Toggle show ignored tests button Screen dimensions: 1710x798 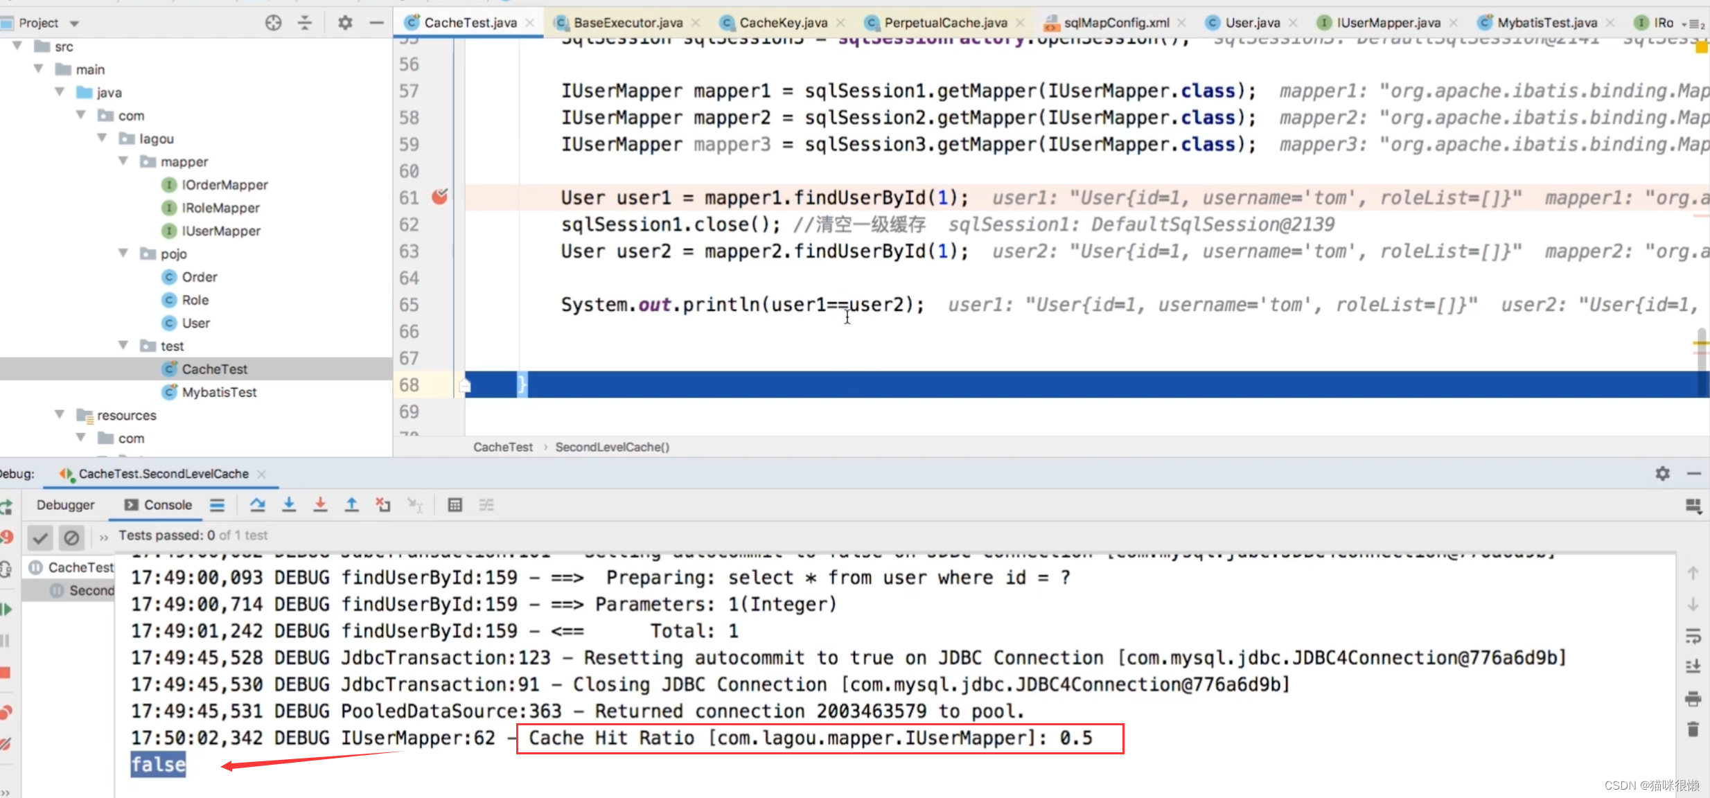(x=71, y=537)
